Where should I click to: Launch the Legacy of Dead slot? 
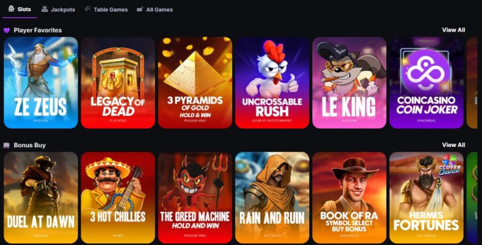pos(118,83)
